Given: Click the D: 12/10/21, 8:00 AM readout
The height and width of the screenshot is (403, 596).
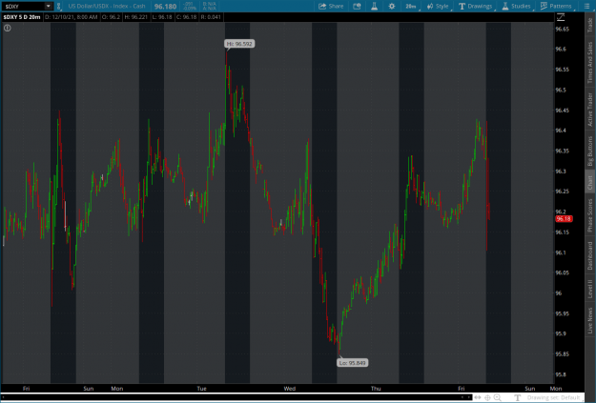Looking at the screenshot, I should point(72,17).
